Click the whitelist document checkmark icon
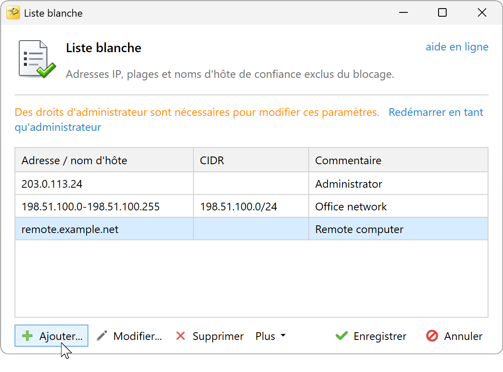The image size is (503, 372). (x=37, y=59)
